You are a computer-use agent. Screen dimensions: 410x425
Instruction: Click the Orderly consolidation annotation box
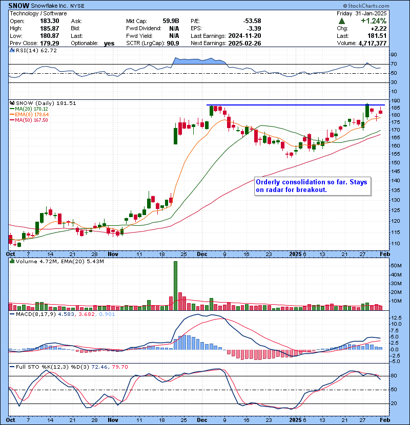tap(312, 186)
